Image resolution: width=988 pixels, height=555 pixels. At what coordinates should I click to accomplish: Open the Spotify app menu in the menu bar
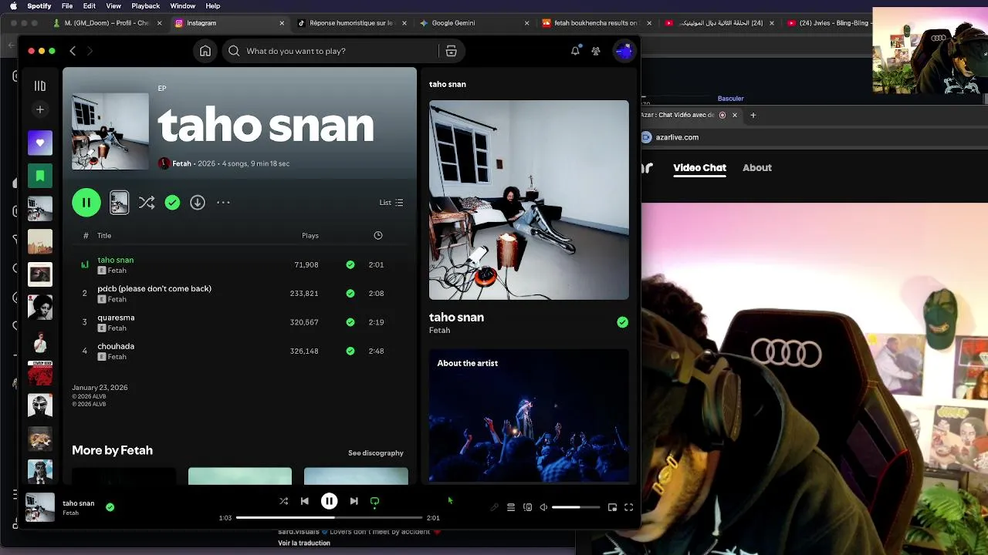point(39,6)
